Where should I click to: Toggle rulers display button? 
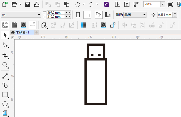click(5, 25)
